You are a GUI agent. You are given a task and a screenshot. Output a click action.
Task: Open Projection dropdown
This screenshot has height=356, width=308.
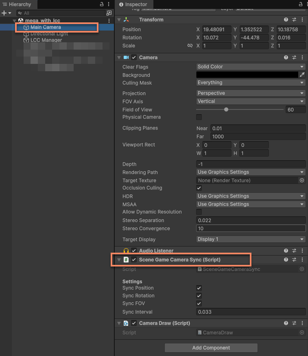click(251, 93)
